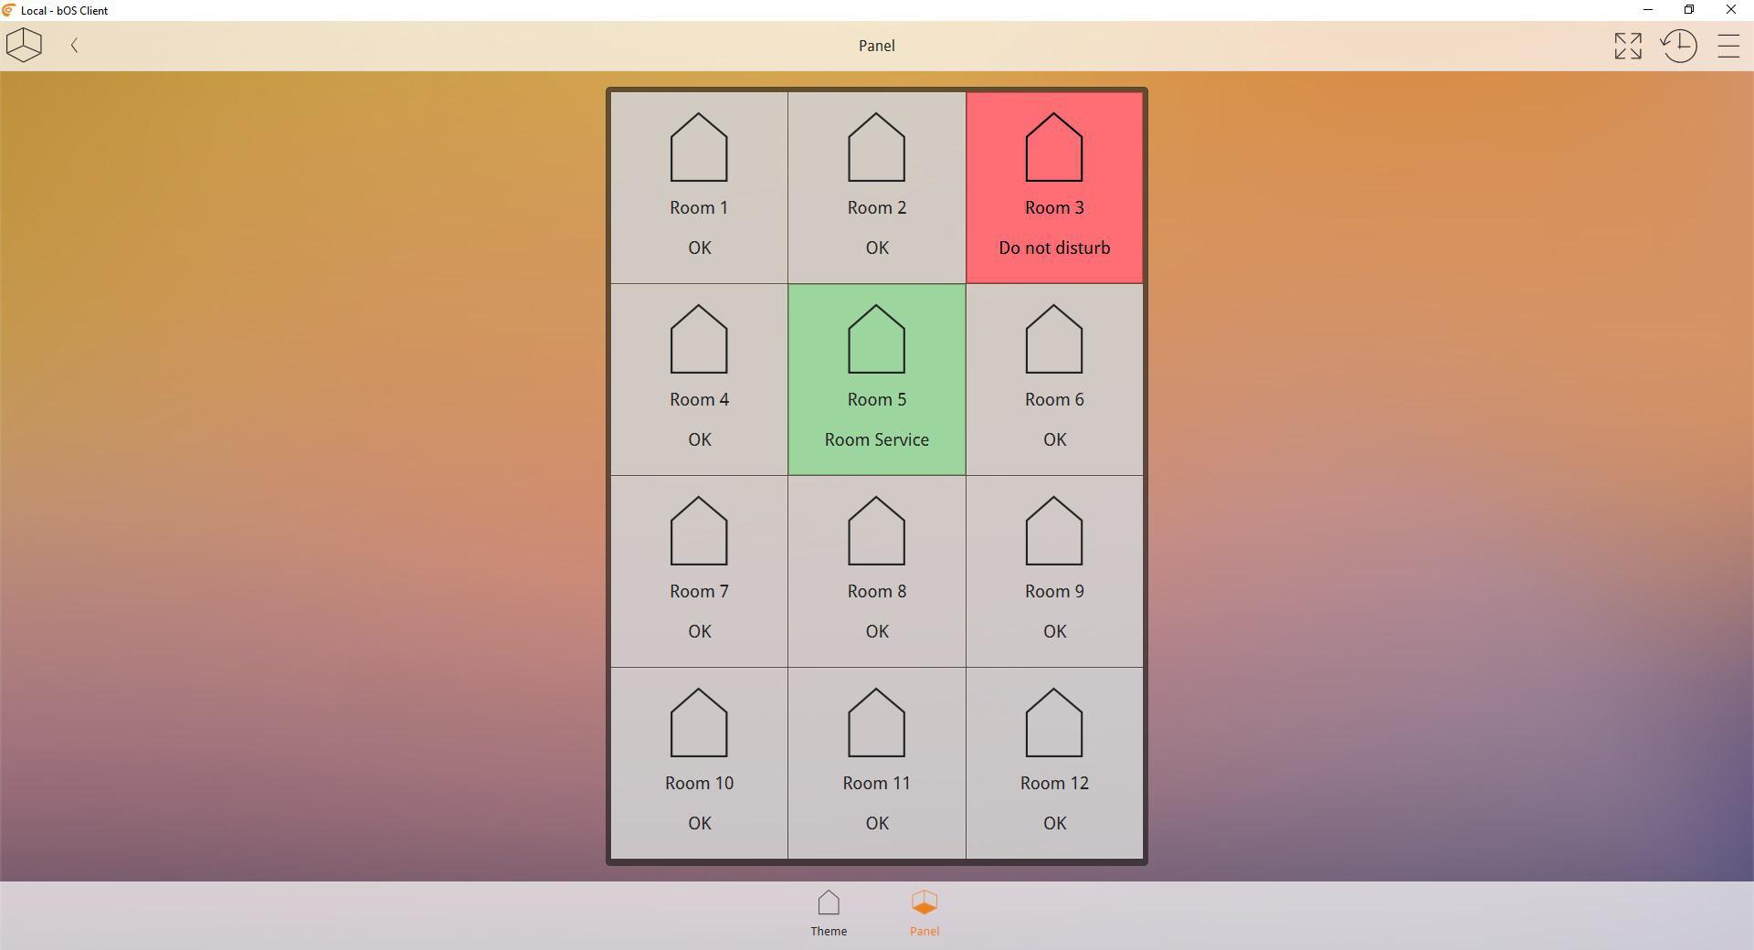Click the Room 12 house icon
Screen dimensions: 1754x950
coord(1054,723)
